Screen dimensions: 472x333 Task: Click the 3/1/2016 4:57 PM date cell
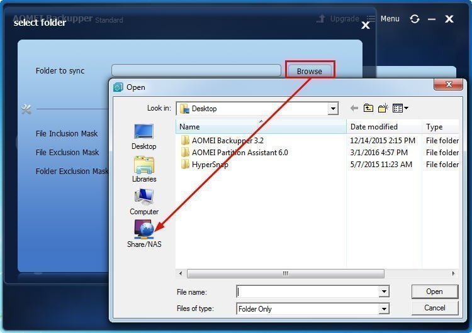[x=379, y=153]
